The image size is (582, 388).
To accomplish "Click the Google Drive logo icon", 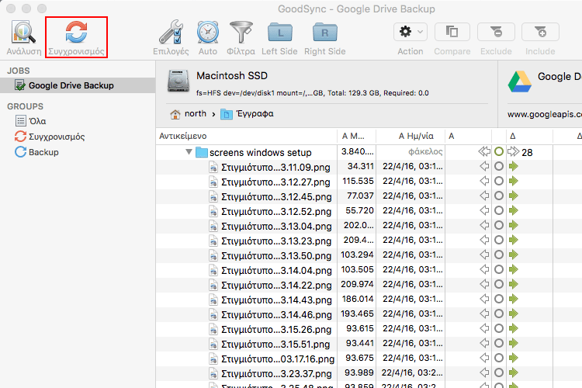I will coord(520,81).
